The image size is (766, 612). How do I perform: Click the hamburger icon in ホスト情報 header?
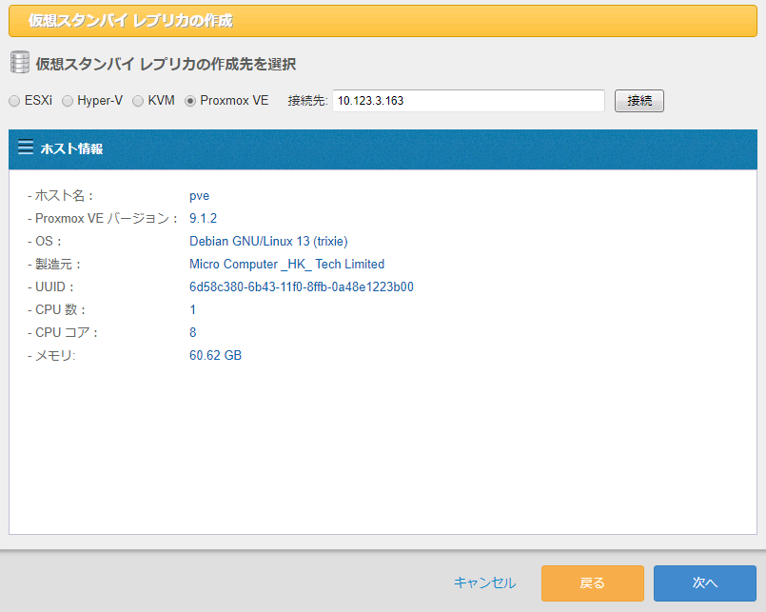[26, 148]
